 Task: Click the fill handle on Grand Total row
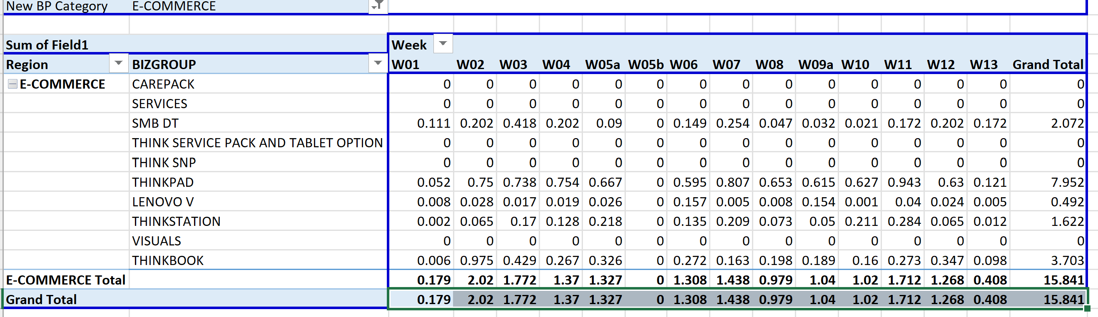[x=1086, y=308]
